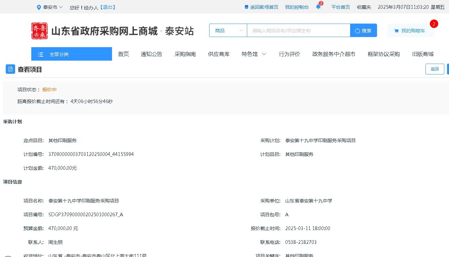Click the 搜索 search button
Screen dimensions: 449x257
[x=364, y=30]
